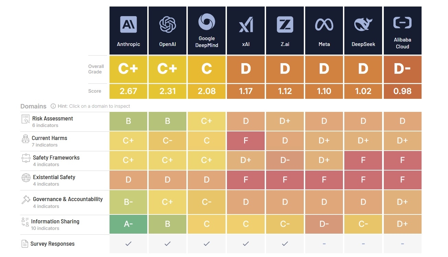Click the info icon next to the Hint text

(x=53, y=106)
